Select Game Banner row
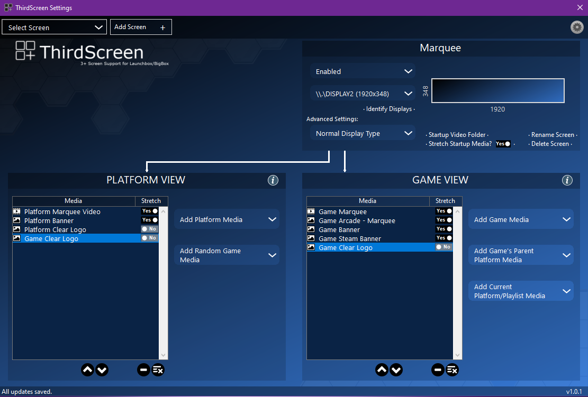 click(x=380, y=229)
